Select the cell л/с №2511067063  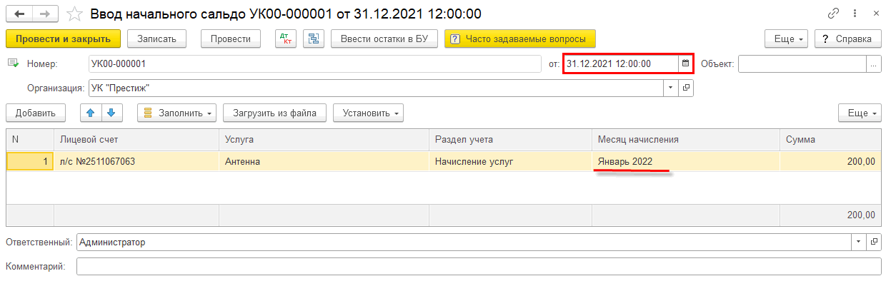[136, 161]
